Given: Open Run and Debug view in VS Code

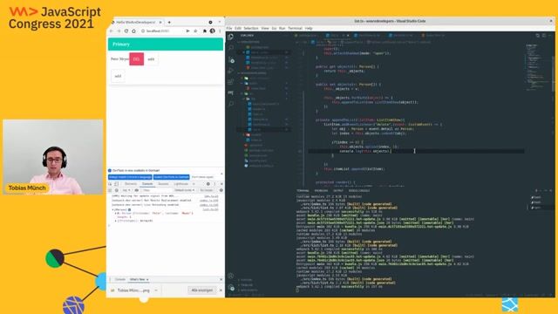Looking at the screenshot, I should (231, 71).
